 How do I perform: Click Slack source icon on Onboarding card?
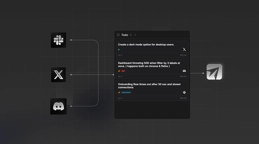(x=184, y=92)
